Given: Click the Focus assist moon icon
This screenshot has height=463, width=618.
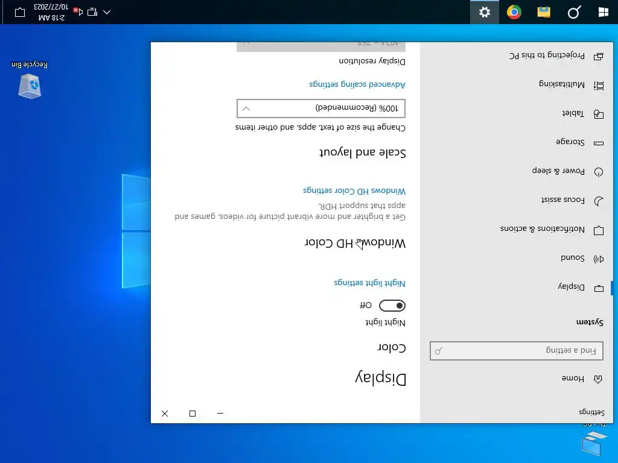Looking at the screenshot, I should [x=599, y=201].
